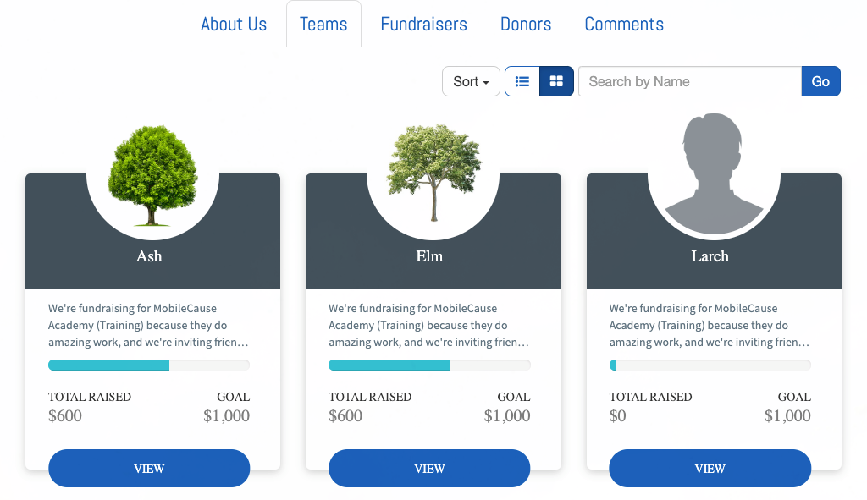View the Larch team page
Screen dimensions: 867x500
click(710, 469)
